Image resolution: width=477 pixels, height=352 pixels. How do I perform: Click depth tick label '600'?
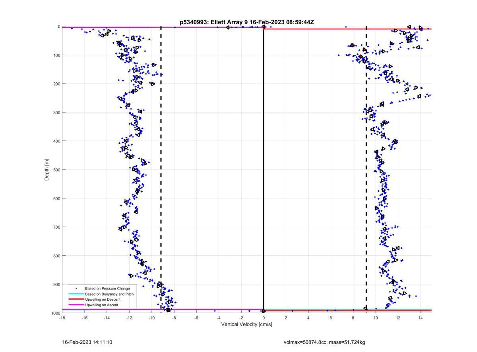(x=57, y=198)
